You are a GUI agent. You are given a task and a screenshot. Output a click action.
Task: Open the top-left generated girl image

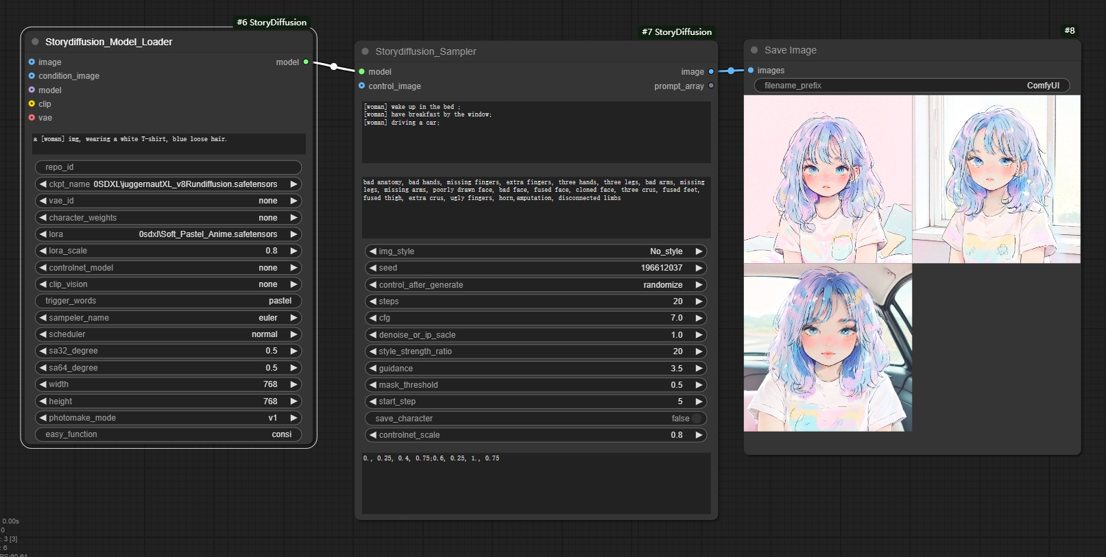click(828, 179)
